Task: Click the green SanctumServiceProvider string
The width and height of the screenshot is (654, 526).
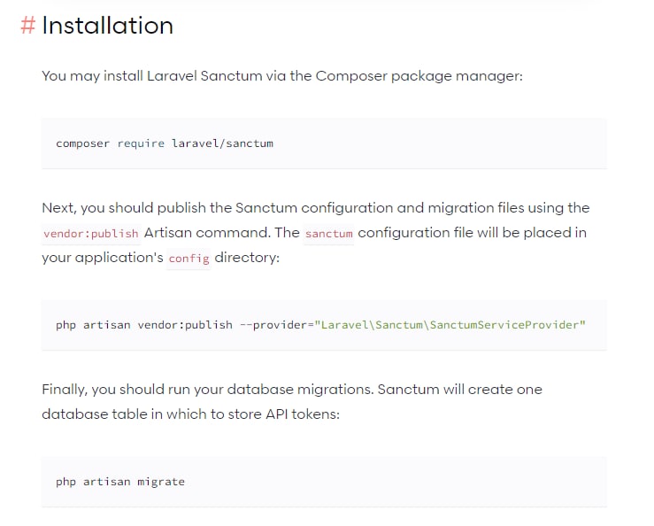Action: tap(450, 325)
